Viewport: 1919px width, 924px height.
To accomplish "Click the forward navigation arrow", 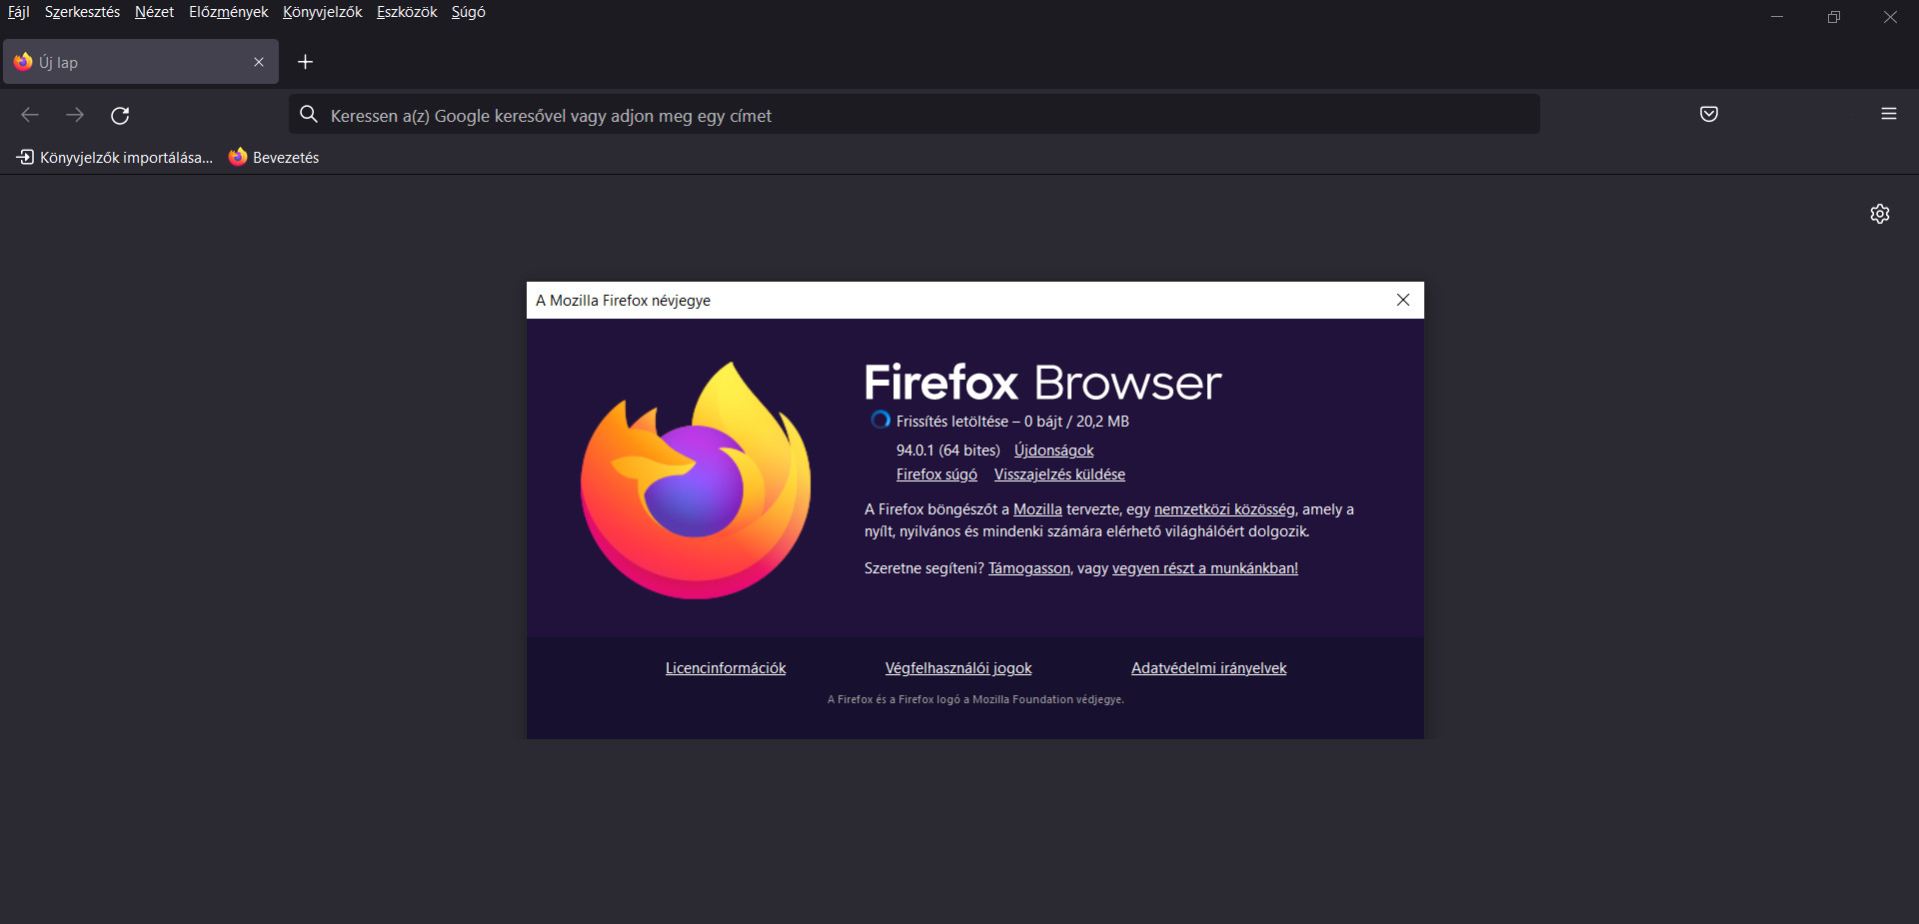I will point(75,115).
